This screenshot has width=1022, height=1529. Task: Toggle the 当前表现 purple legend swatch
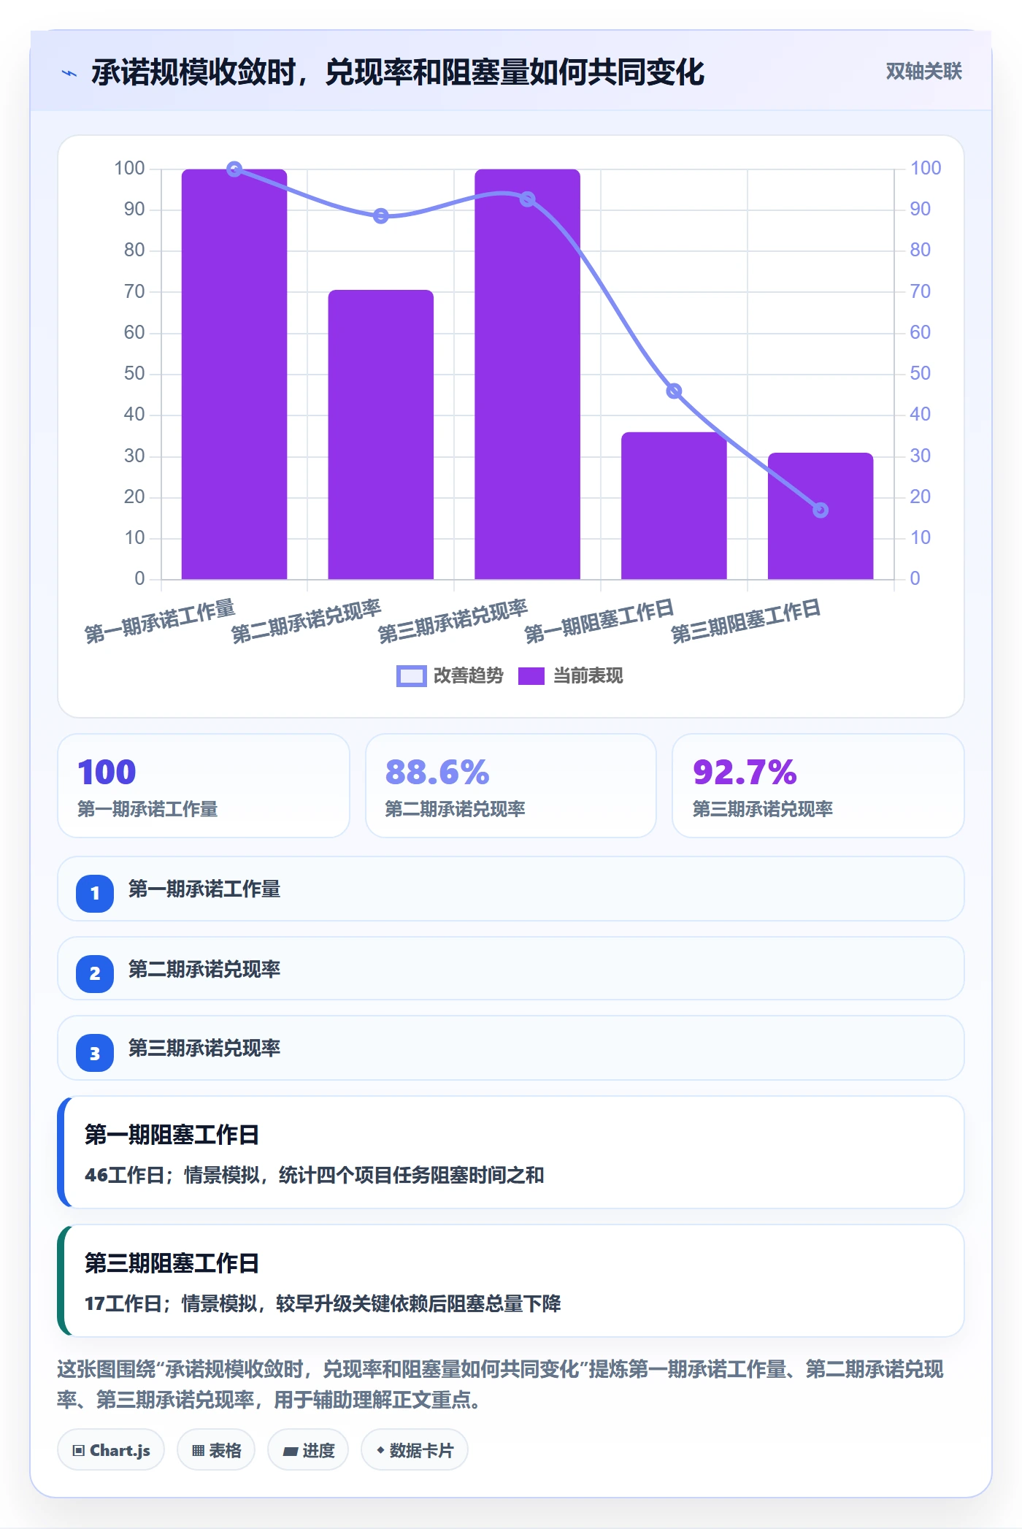coord(531,676)
